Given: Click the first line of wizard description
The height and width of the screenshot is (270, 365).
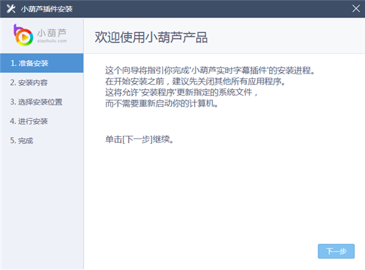Looking at the screenshot, I should (x=210, y=70).
